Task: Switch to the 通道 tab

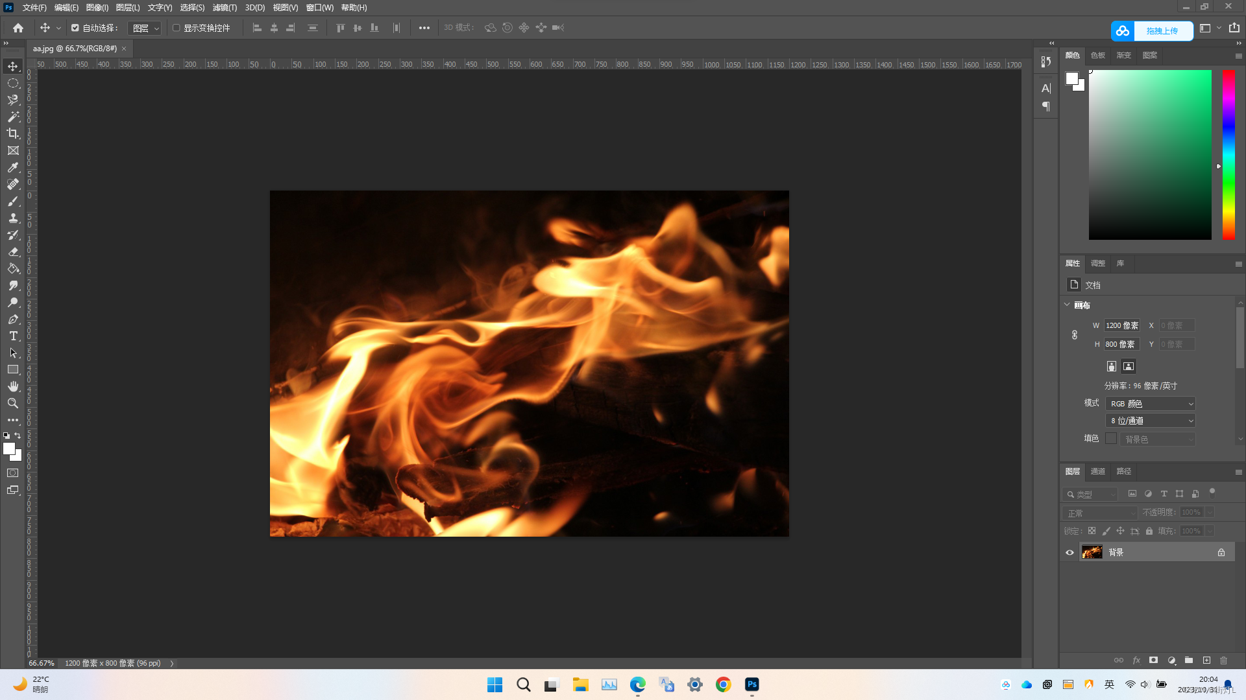Action: 1097,471
